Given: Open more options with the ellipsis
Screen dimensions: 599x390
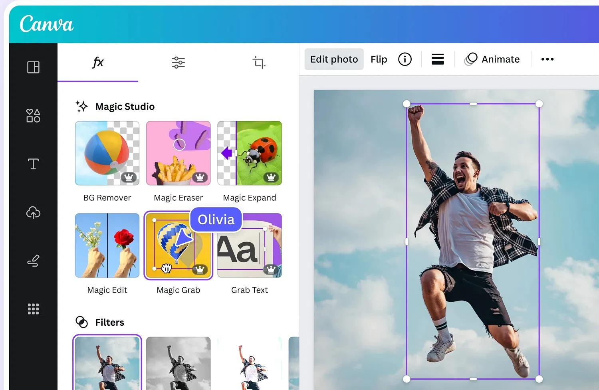Looking at the screenshot, I should (547, 59).
